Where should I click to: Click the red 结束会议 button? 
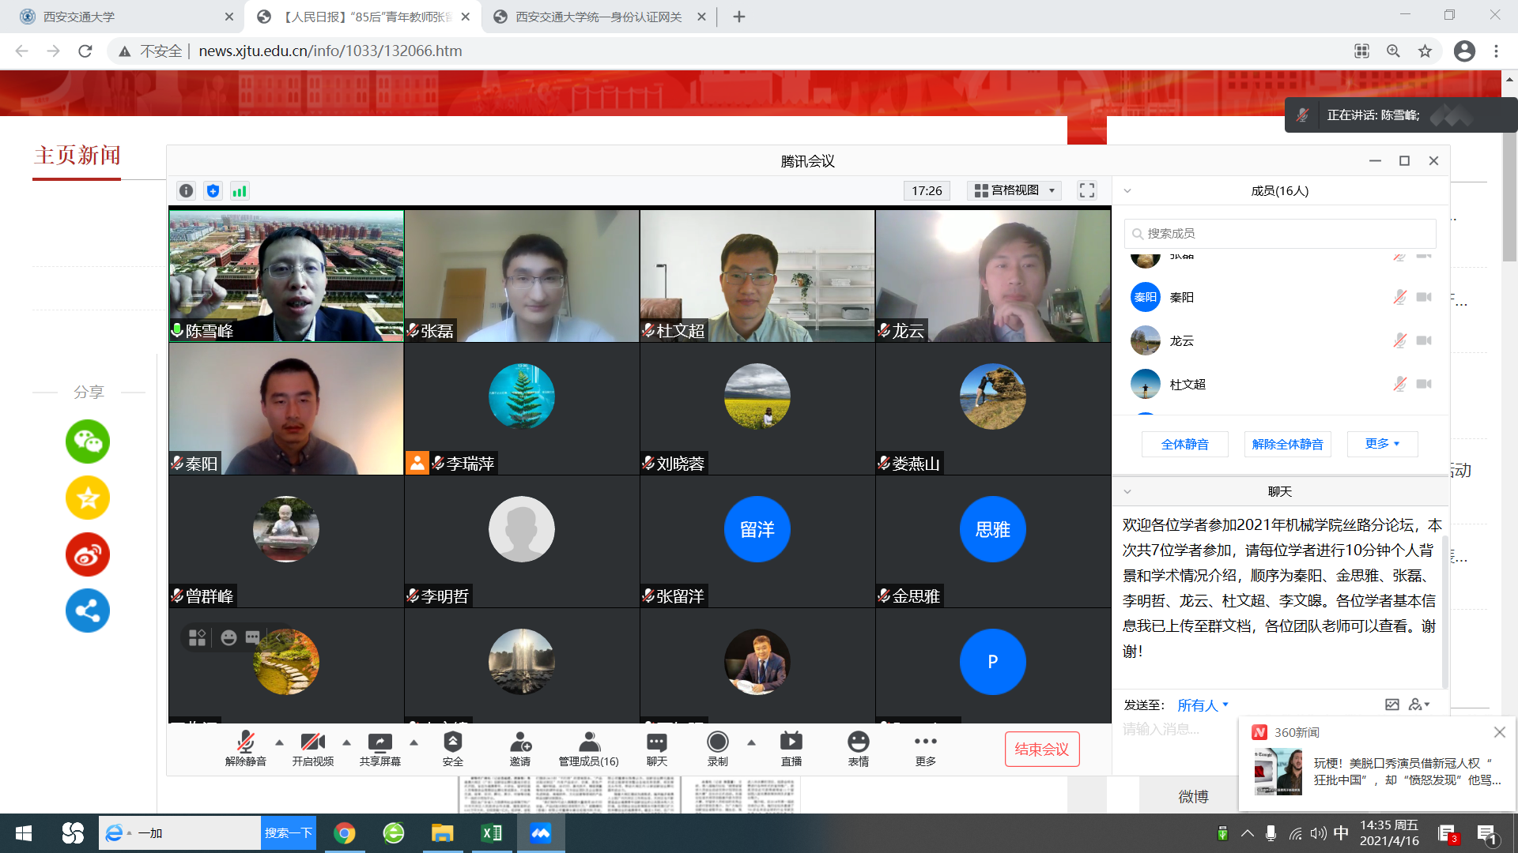pos(1041,749)
